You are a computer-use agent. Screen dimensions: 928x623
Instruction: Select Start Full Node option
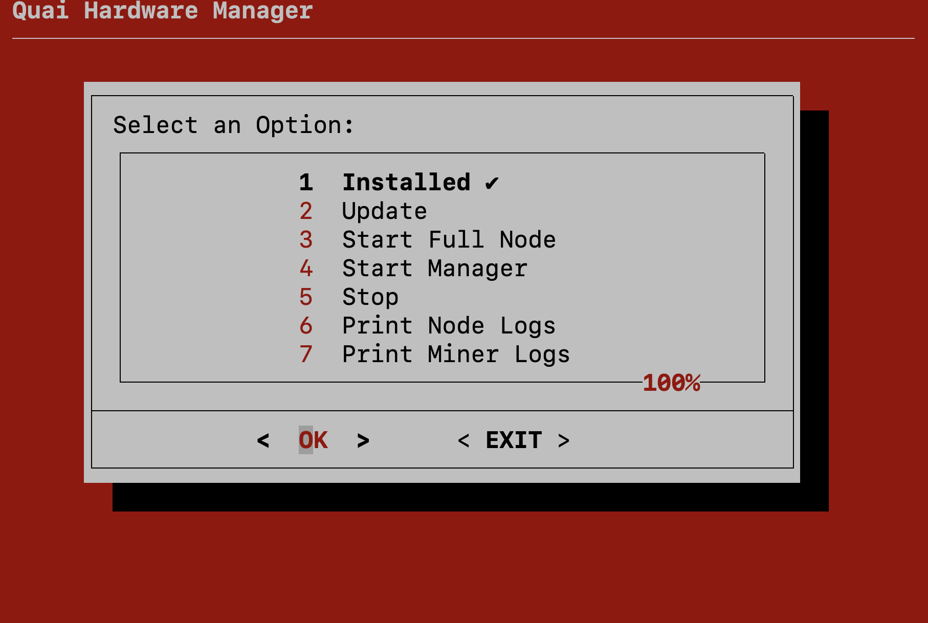click(x=428, y=240)
